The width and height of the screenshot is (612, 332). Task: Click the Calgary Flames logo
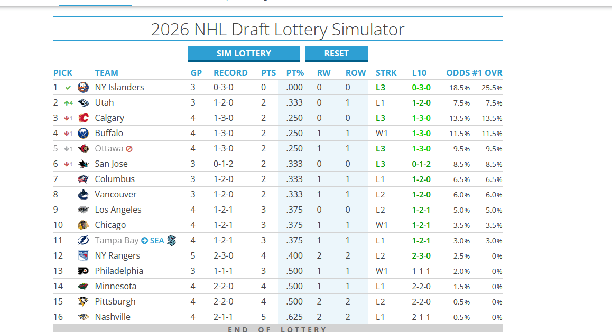(x=83, y=118)
